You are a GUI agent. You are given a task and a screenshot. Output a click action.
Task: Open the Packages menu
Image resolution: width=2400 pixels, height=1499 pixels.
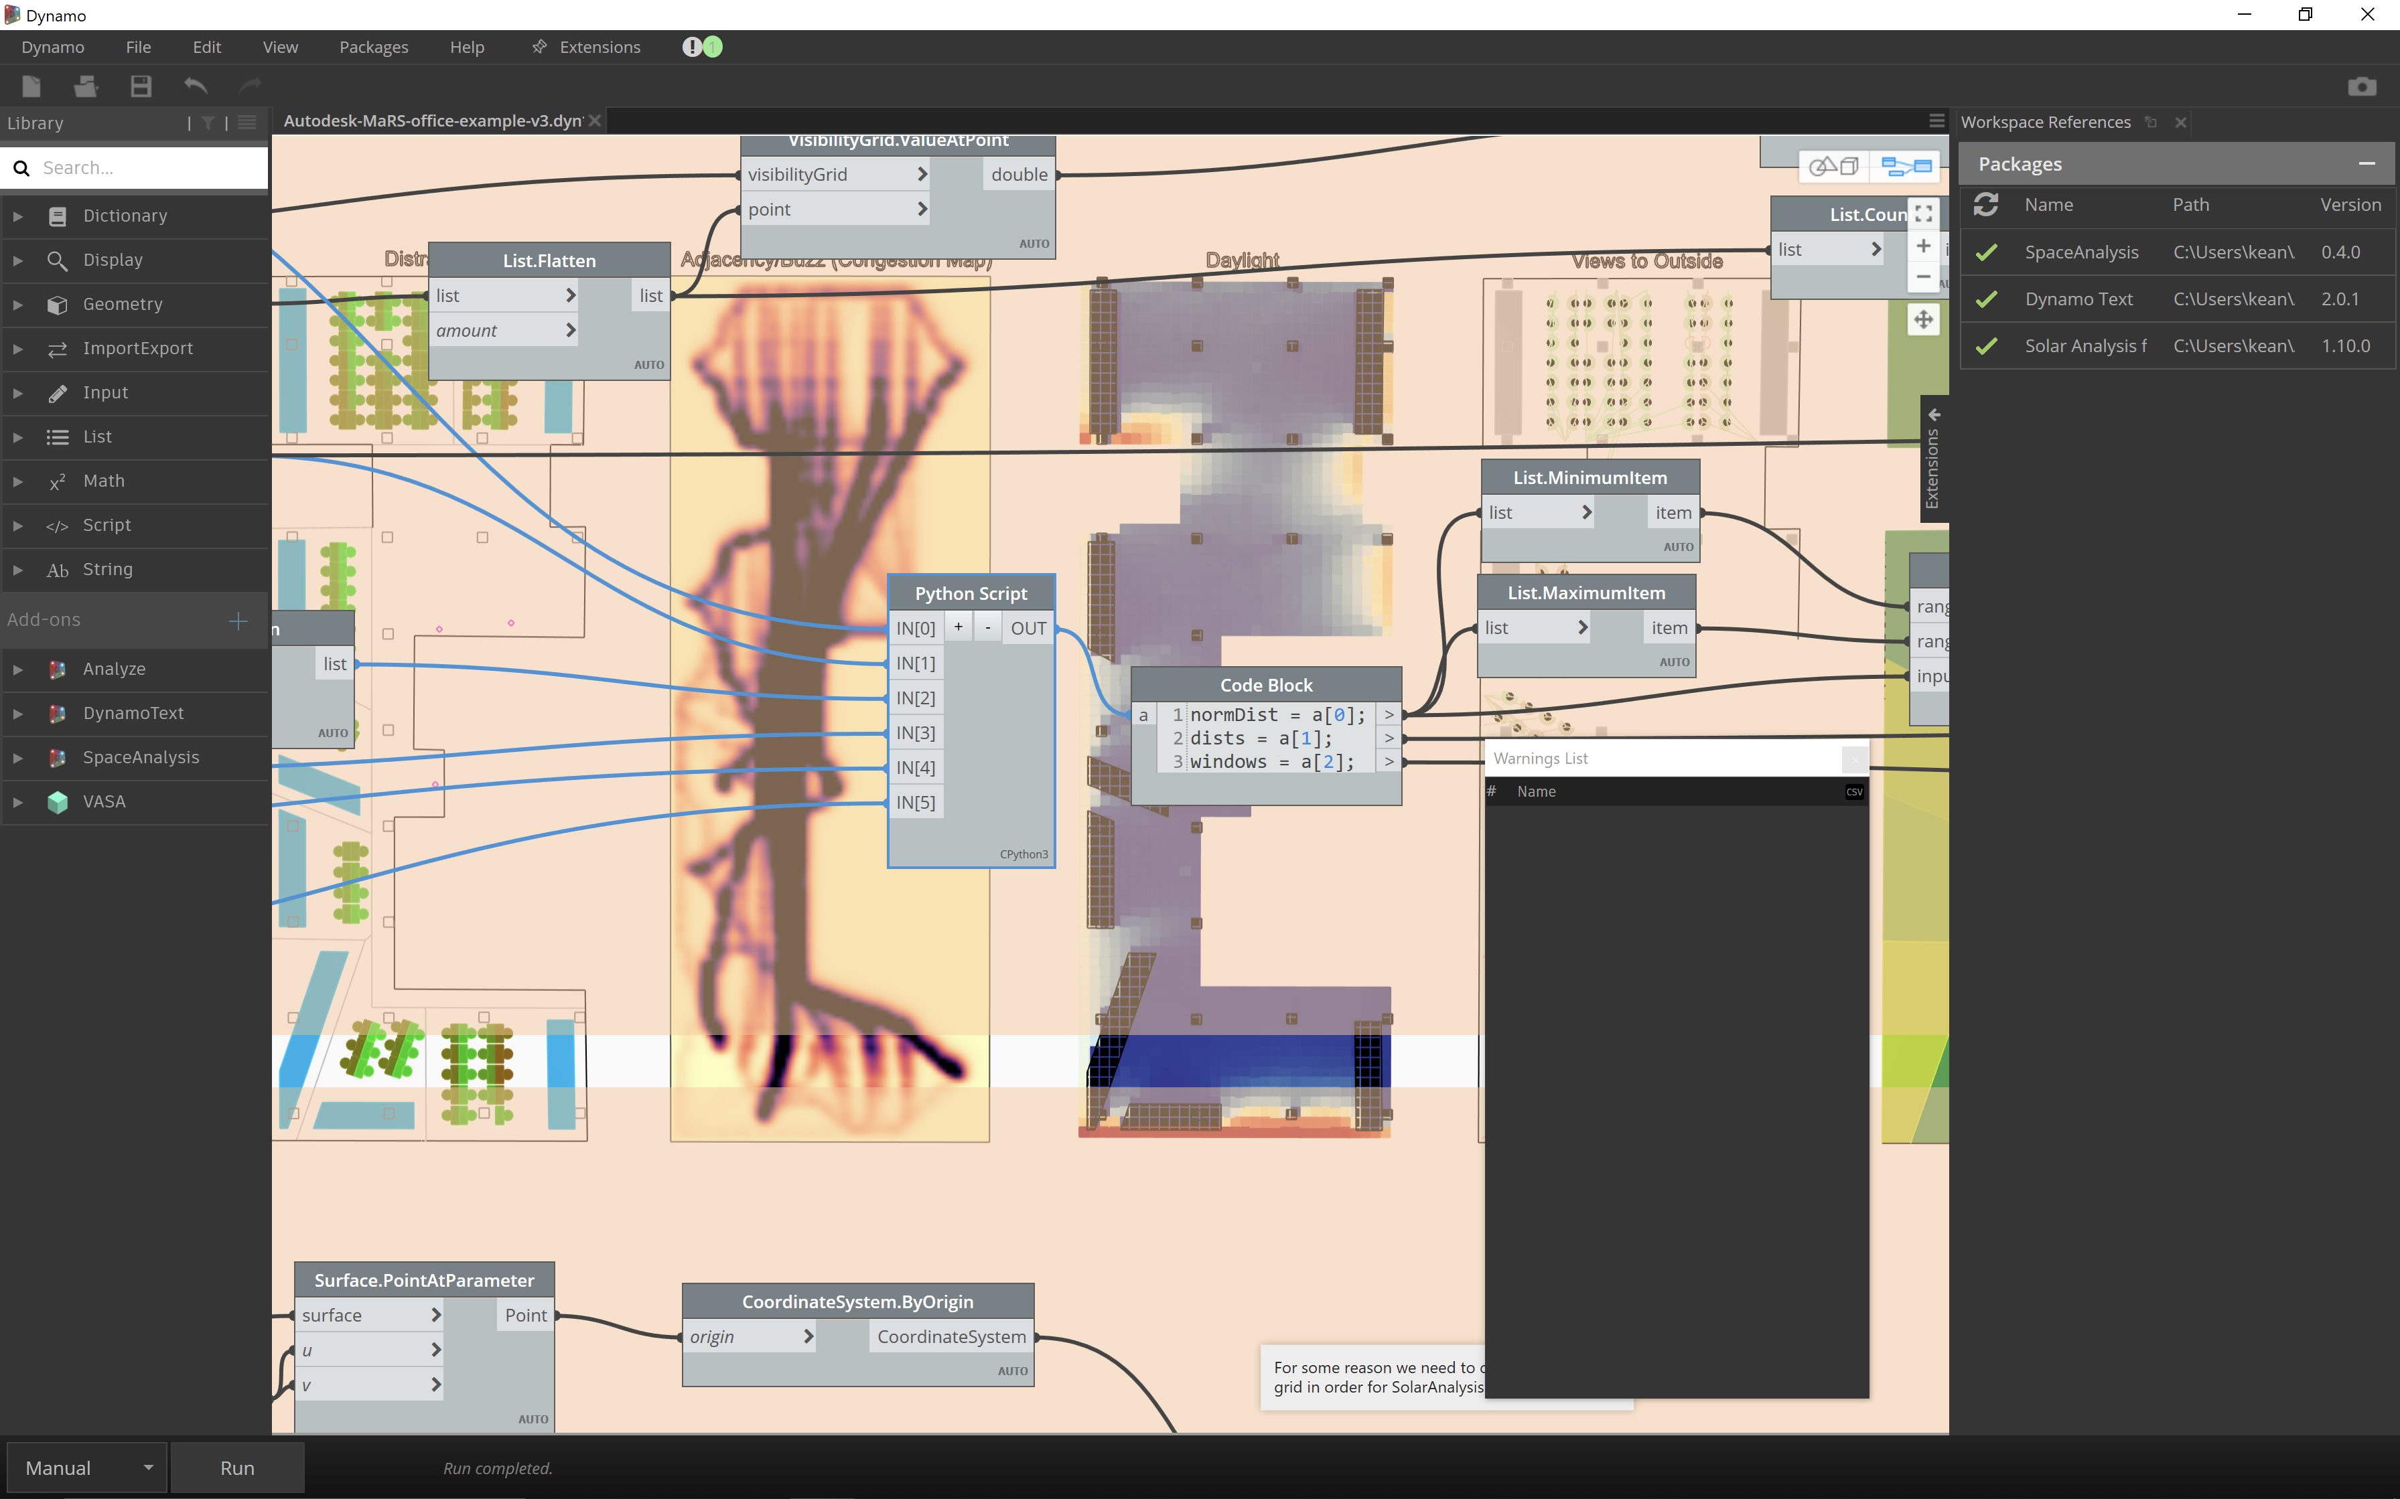point(373,47)
